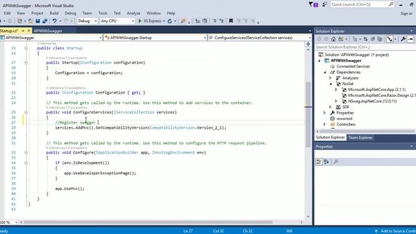Viewport: 416px width, 234px height.
Task: Expand the Properties node in Solution Explorer
Action: coord(325,112)
